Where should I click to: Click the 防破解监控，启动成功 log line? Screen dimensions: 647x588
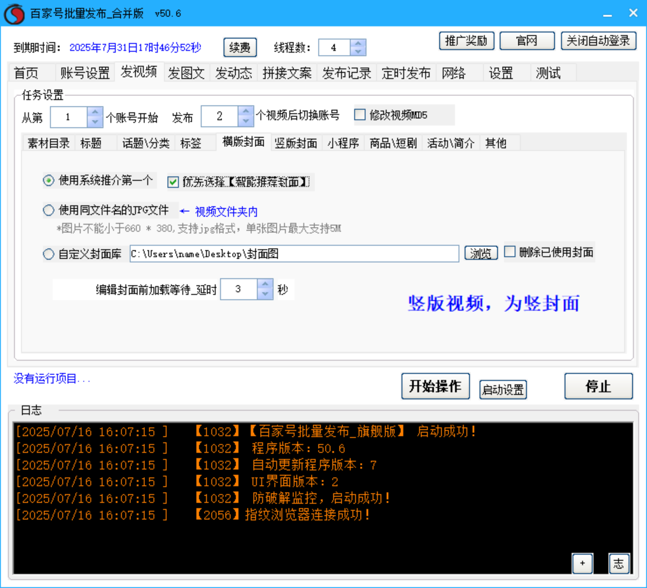click(203, 498)
